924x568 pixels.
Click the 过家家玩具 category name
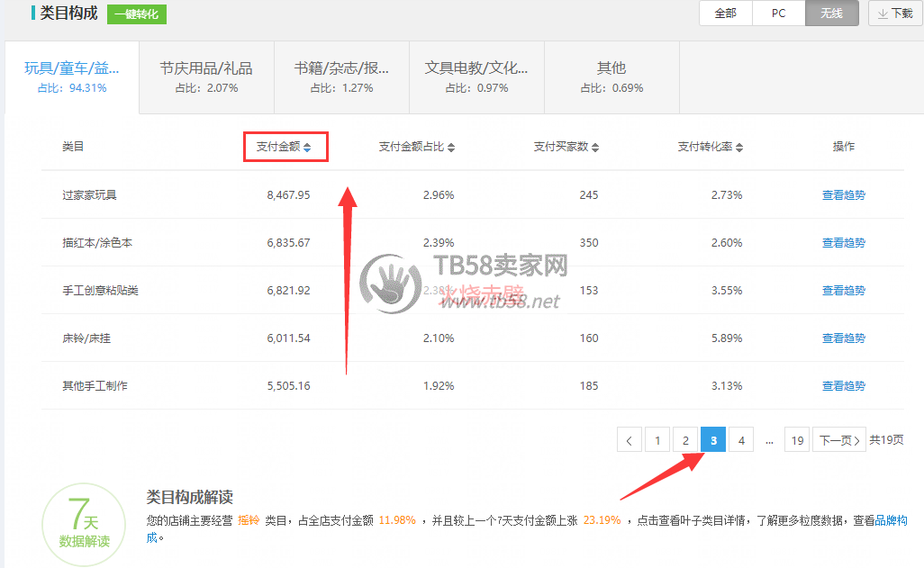[x=89, y=195]
